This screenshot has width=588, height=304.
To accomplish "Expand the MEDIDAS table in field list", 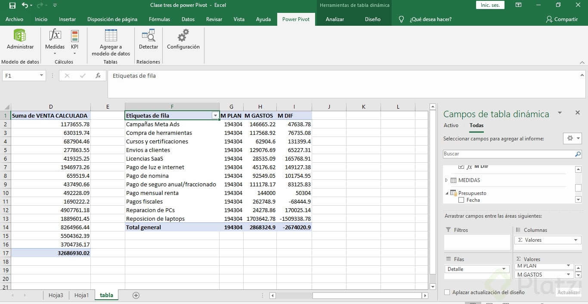I will pos(446,180).
